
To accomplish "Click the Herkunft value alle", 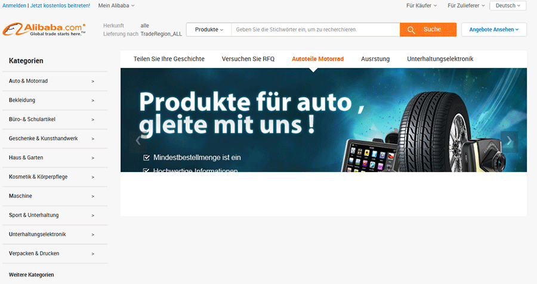I will click(144, 26).
